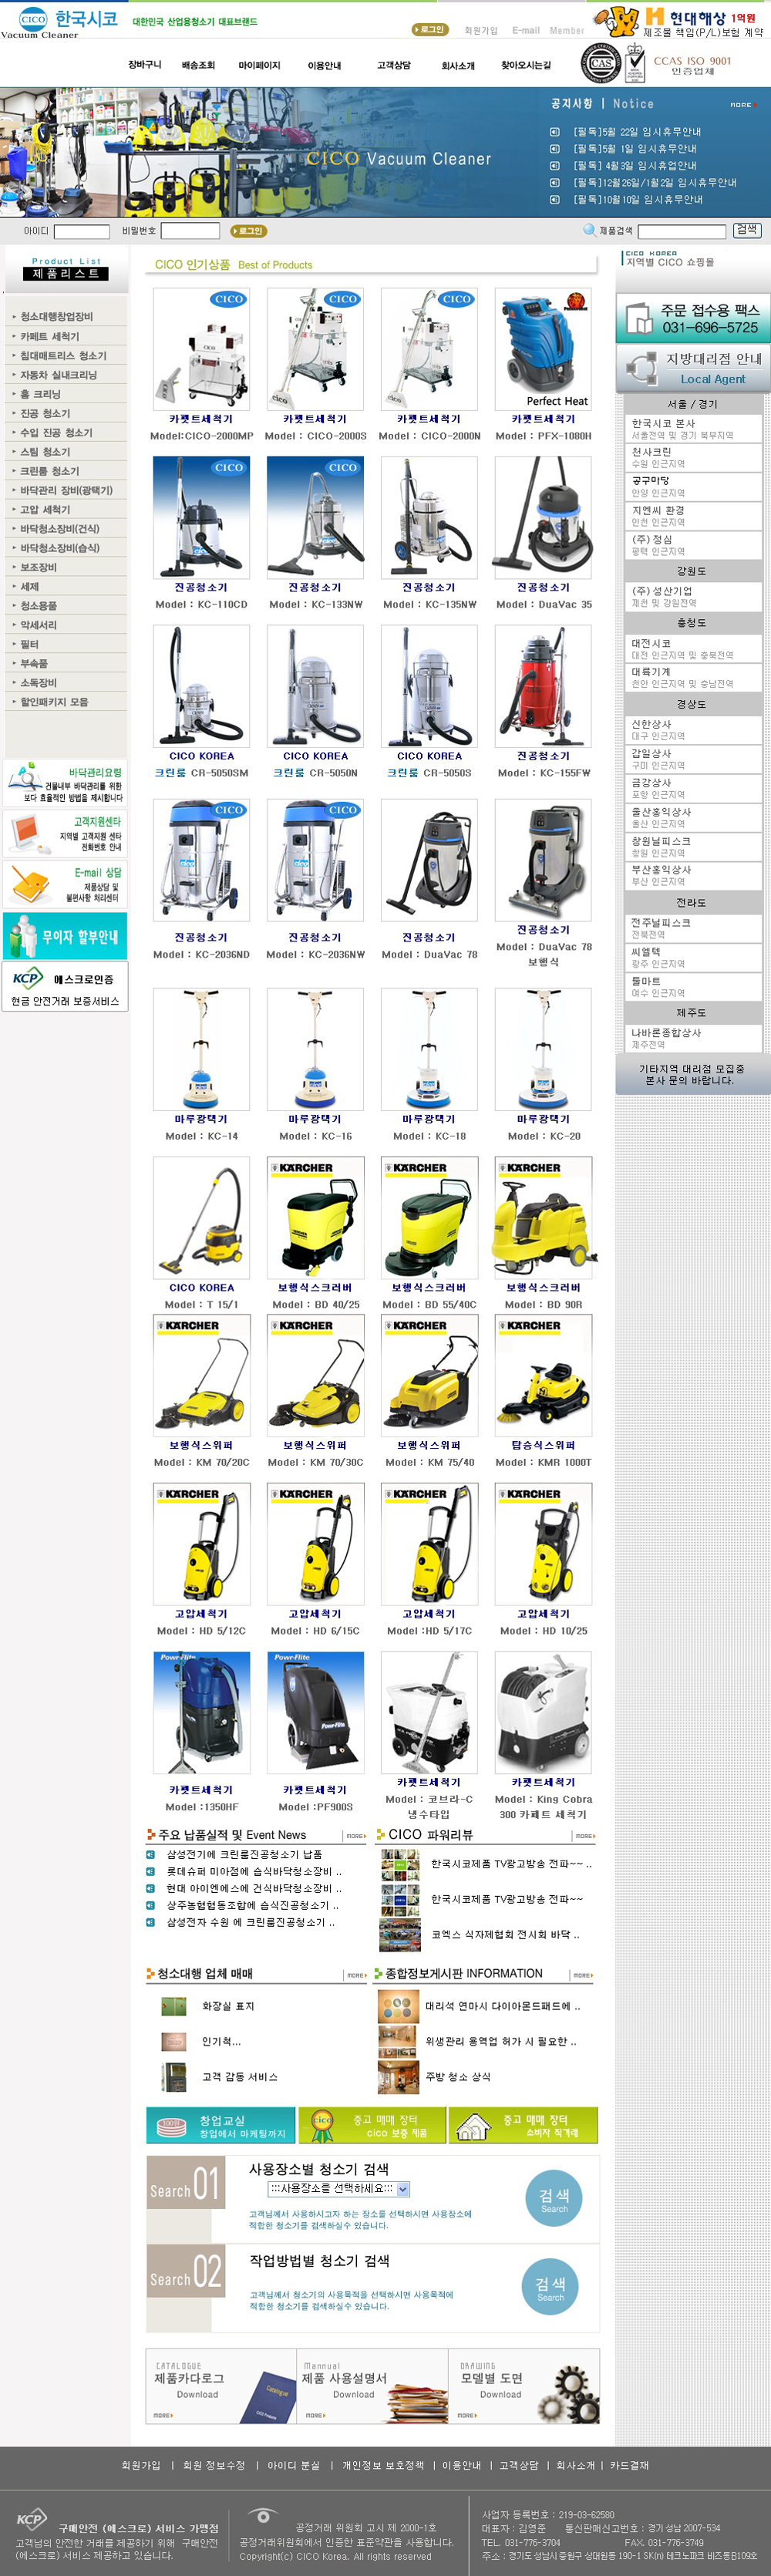This screenshot has height=2576, width=771.
Task: Open the KC-155FW red vacuum thumbnail
Action: [543, 686]
